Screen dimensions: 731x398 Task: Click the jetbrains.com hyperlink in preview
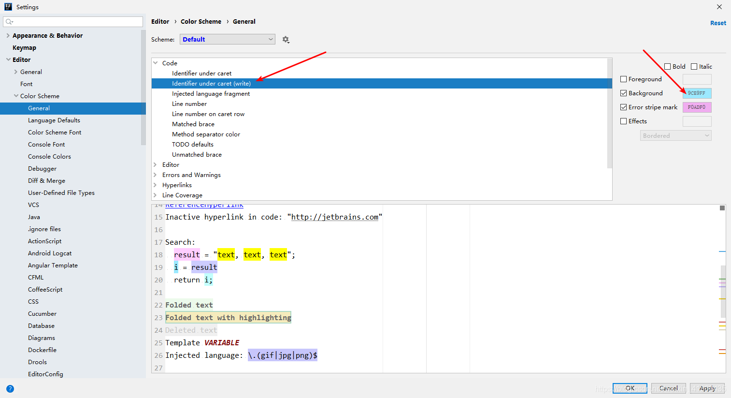tap(335, 217)
